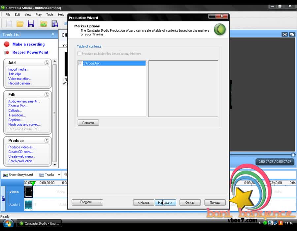Click the New Project toolbar icon
The height and width of the screenshot is (231, 297).
[9, 23]
